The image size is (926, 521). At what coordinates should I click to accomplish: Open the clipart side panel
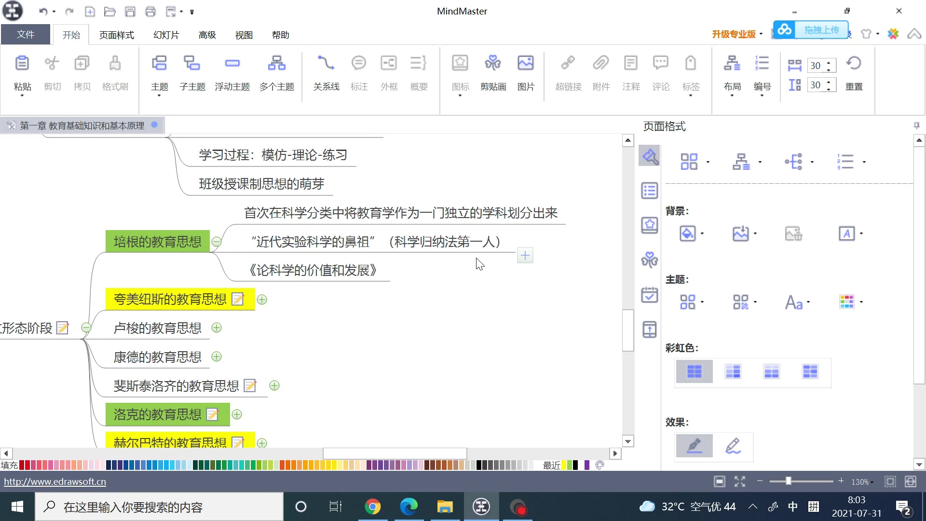[650, 260]
